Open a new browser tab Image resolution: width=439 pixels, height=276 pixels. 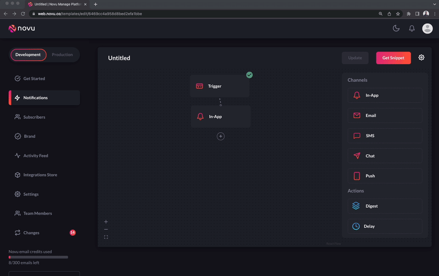pyautogui.click(x=95, y=4)
